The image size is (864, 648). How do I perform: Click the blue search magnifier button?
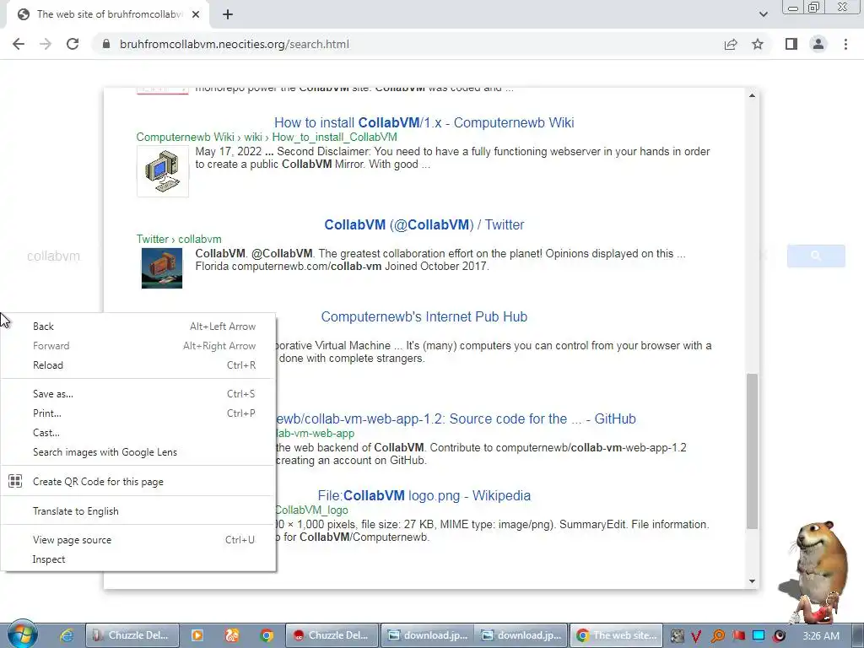click(816, 256)
